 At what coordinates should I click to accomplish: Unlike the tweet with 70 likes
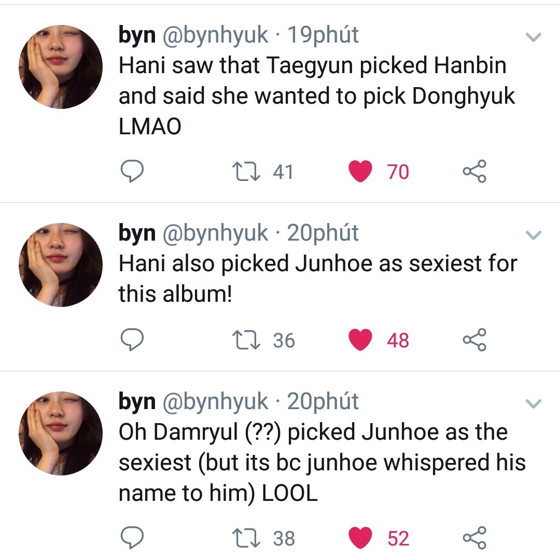pos(361,172)
